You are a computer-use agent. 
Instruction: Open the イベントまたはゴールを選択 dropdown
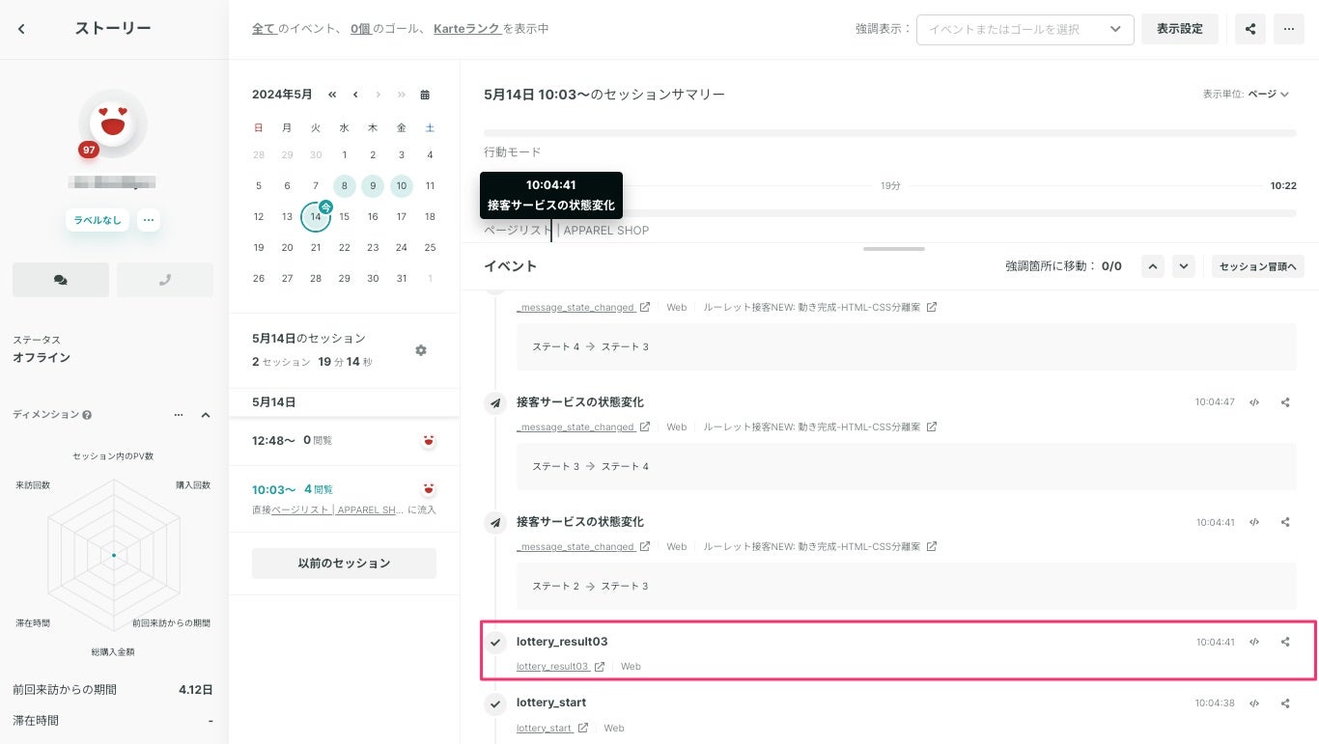(1025, 29)
